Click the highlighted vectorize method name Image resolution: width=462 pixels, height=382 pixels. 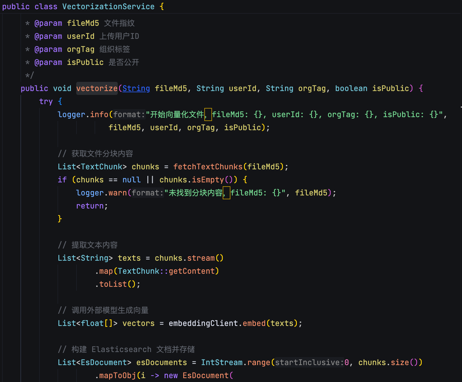pos(97,88)
